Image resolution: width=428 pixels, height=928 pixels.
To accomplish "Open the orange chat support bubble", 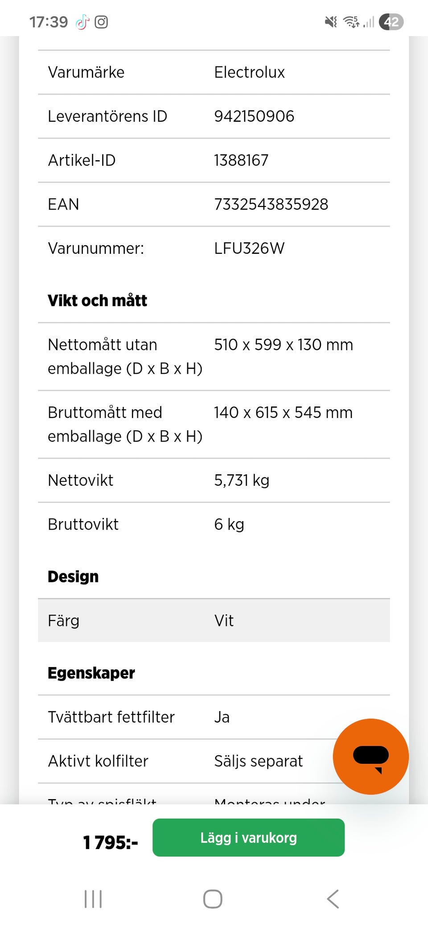I will click(370, 756).
